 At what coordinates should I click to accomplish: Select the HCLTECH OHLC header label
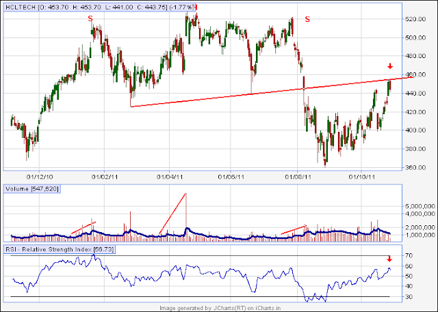tap(99, 8)
